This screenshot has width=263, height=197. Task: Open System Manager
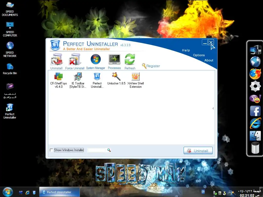96,62
